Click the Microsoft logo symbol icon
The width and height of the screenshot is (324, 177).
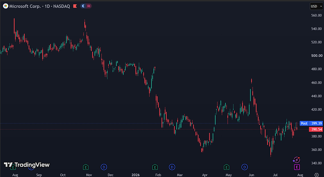pos(6,6)
